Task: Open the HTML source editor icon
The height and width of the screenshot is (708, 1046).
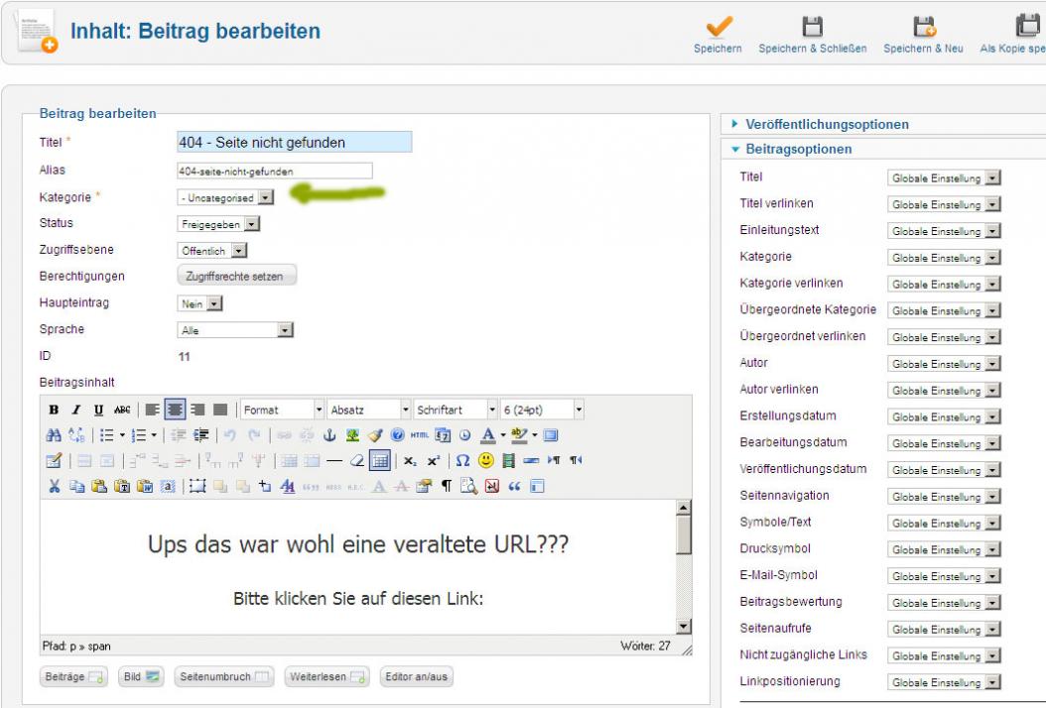Action: 417,435
